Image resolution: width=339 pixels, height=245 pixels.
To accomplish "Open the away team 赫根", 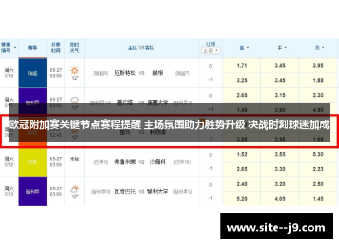I will coord(158,73).
